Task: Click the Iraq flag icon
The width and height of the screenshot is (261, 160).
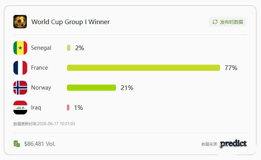Action: 20,108
